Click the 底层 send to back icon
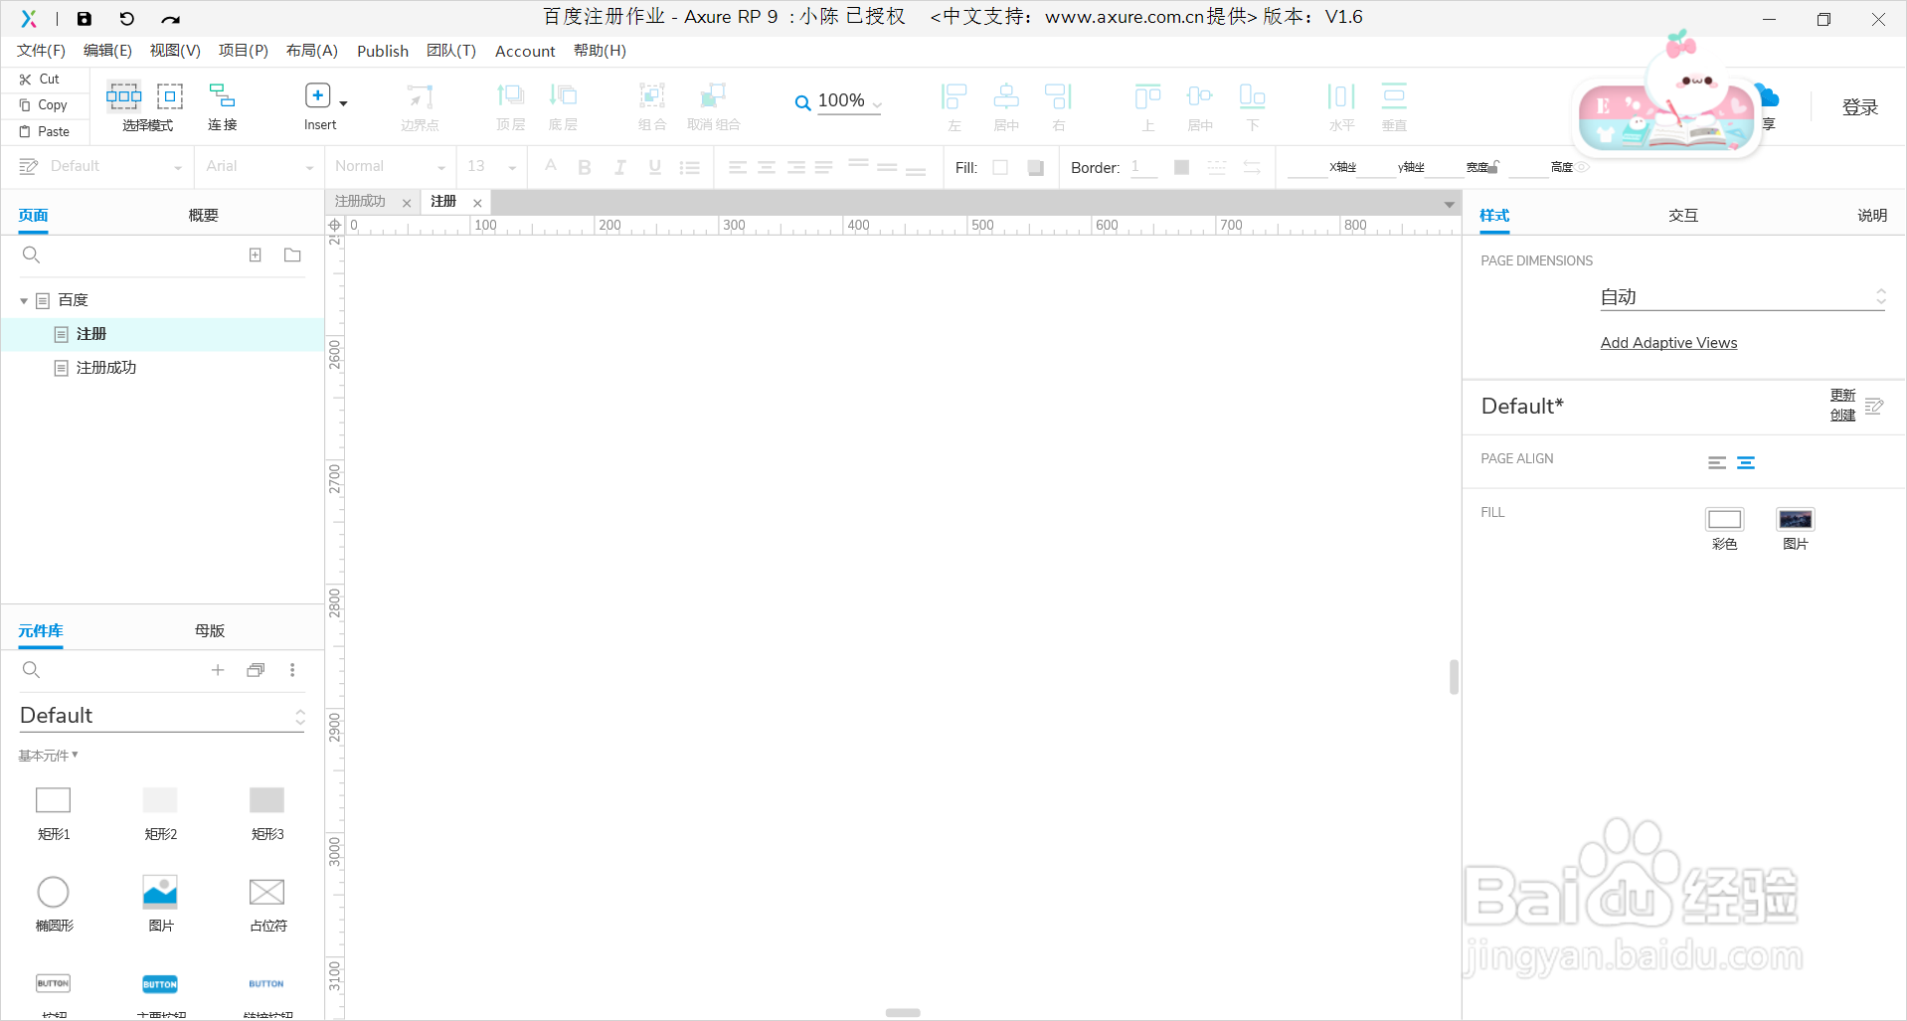Viewport: 1907px width, 1021px height. 563,95
